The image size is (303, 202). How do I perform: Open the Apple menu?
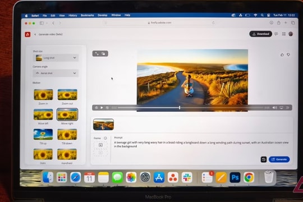[x=26, y=16]
